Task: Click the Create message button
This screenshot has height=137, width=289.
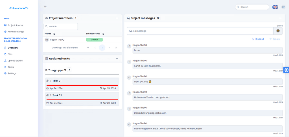Action: coord(275,39)
